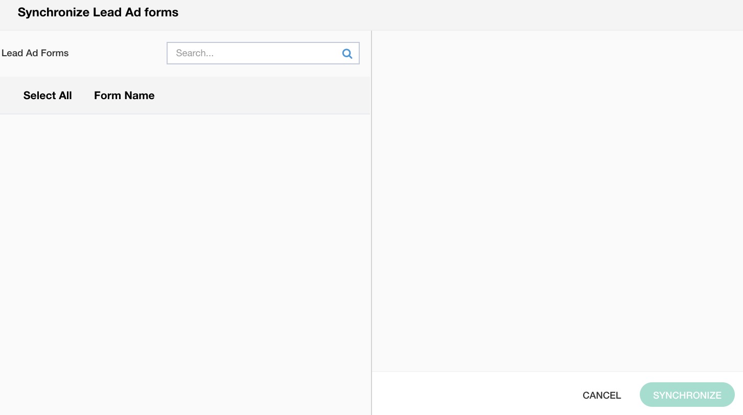The height and width of the screenshot is (415, 743).
Task: Start synchronization with the green button
Action: pos(687,395)
